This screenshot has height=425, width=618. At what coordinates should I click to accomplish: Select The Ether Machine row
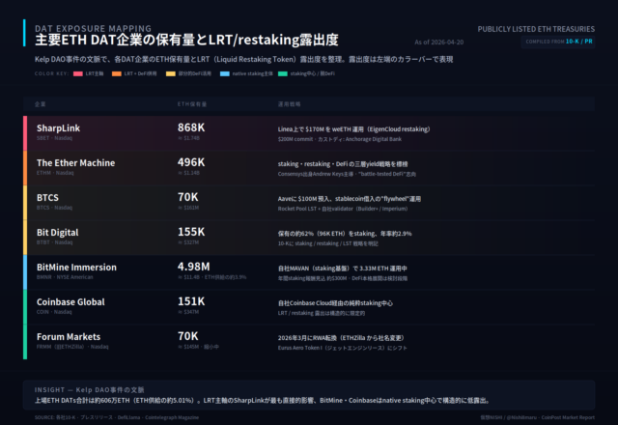point(309,167)
